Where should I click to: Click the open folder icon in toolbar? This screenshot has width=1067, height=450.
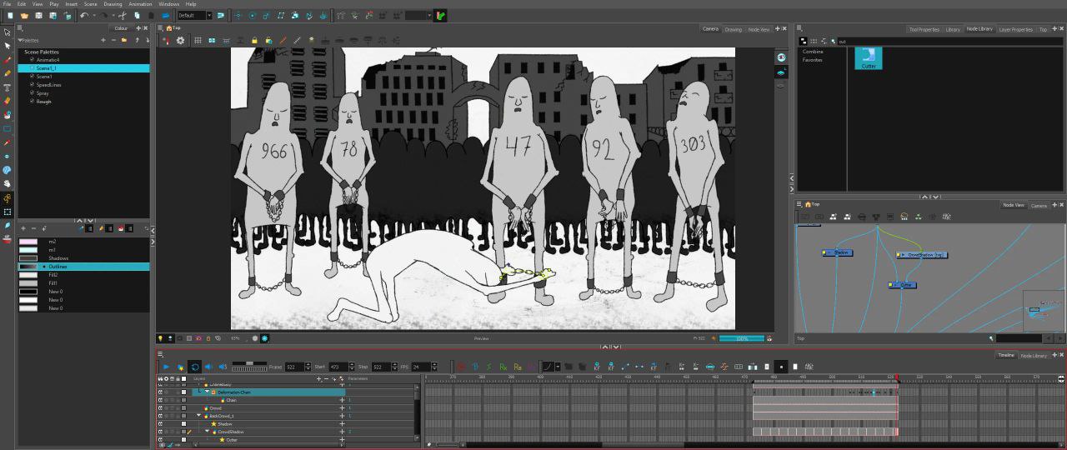tap(24, 15)
